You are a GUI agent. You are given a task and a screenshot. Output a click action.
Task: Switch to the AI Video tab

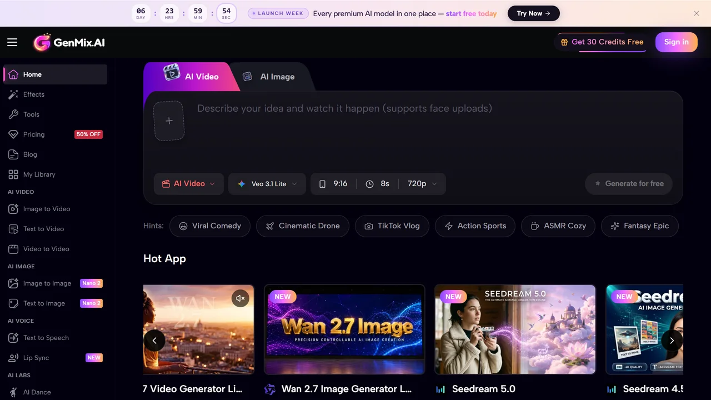pyautogui.click(x=191, y=76)
